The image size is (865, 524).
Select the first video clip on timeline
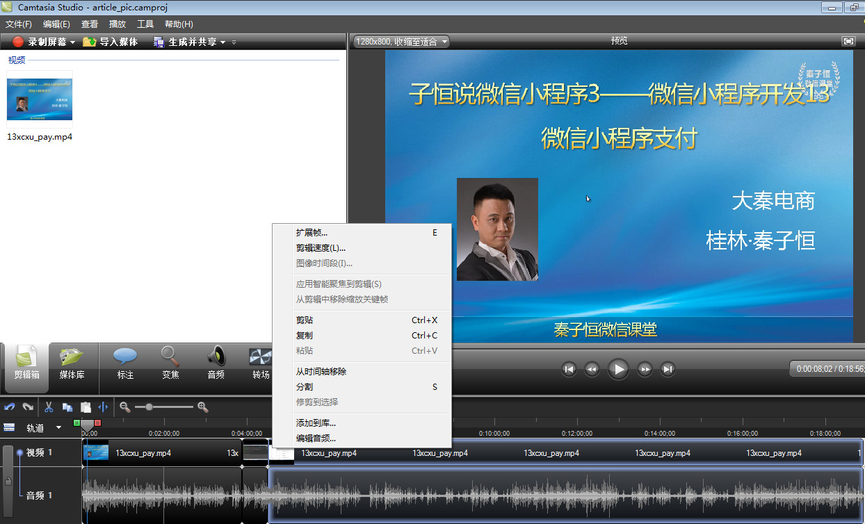pyautogui.click(x=161, y=452)
